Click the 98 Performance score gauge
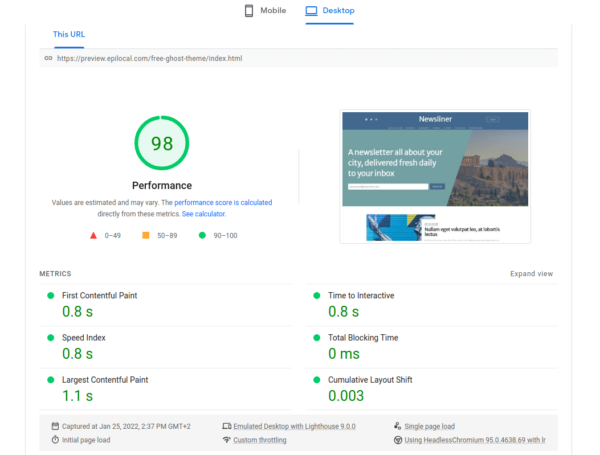Image resolution: width=600 pixels, height=455 pixels. click(162, 143)
